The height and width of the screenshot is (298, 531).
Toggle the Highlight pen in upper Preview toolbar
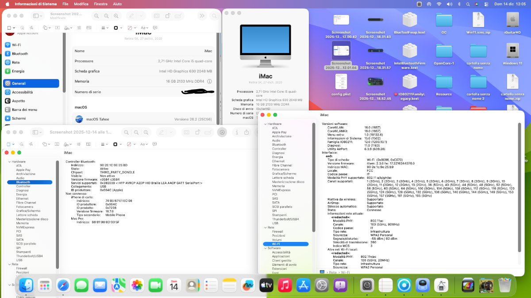[131, 16]
